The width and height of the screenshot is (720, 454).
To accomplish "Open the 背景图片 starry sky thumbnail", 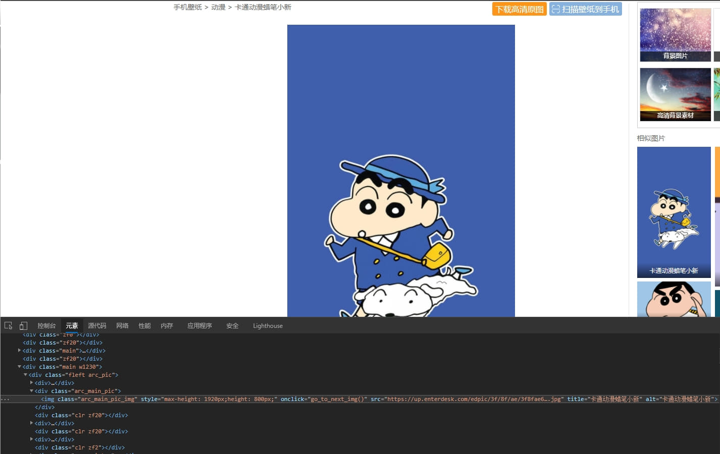I will point(675,35).
